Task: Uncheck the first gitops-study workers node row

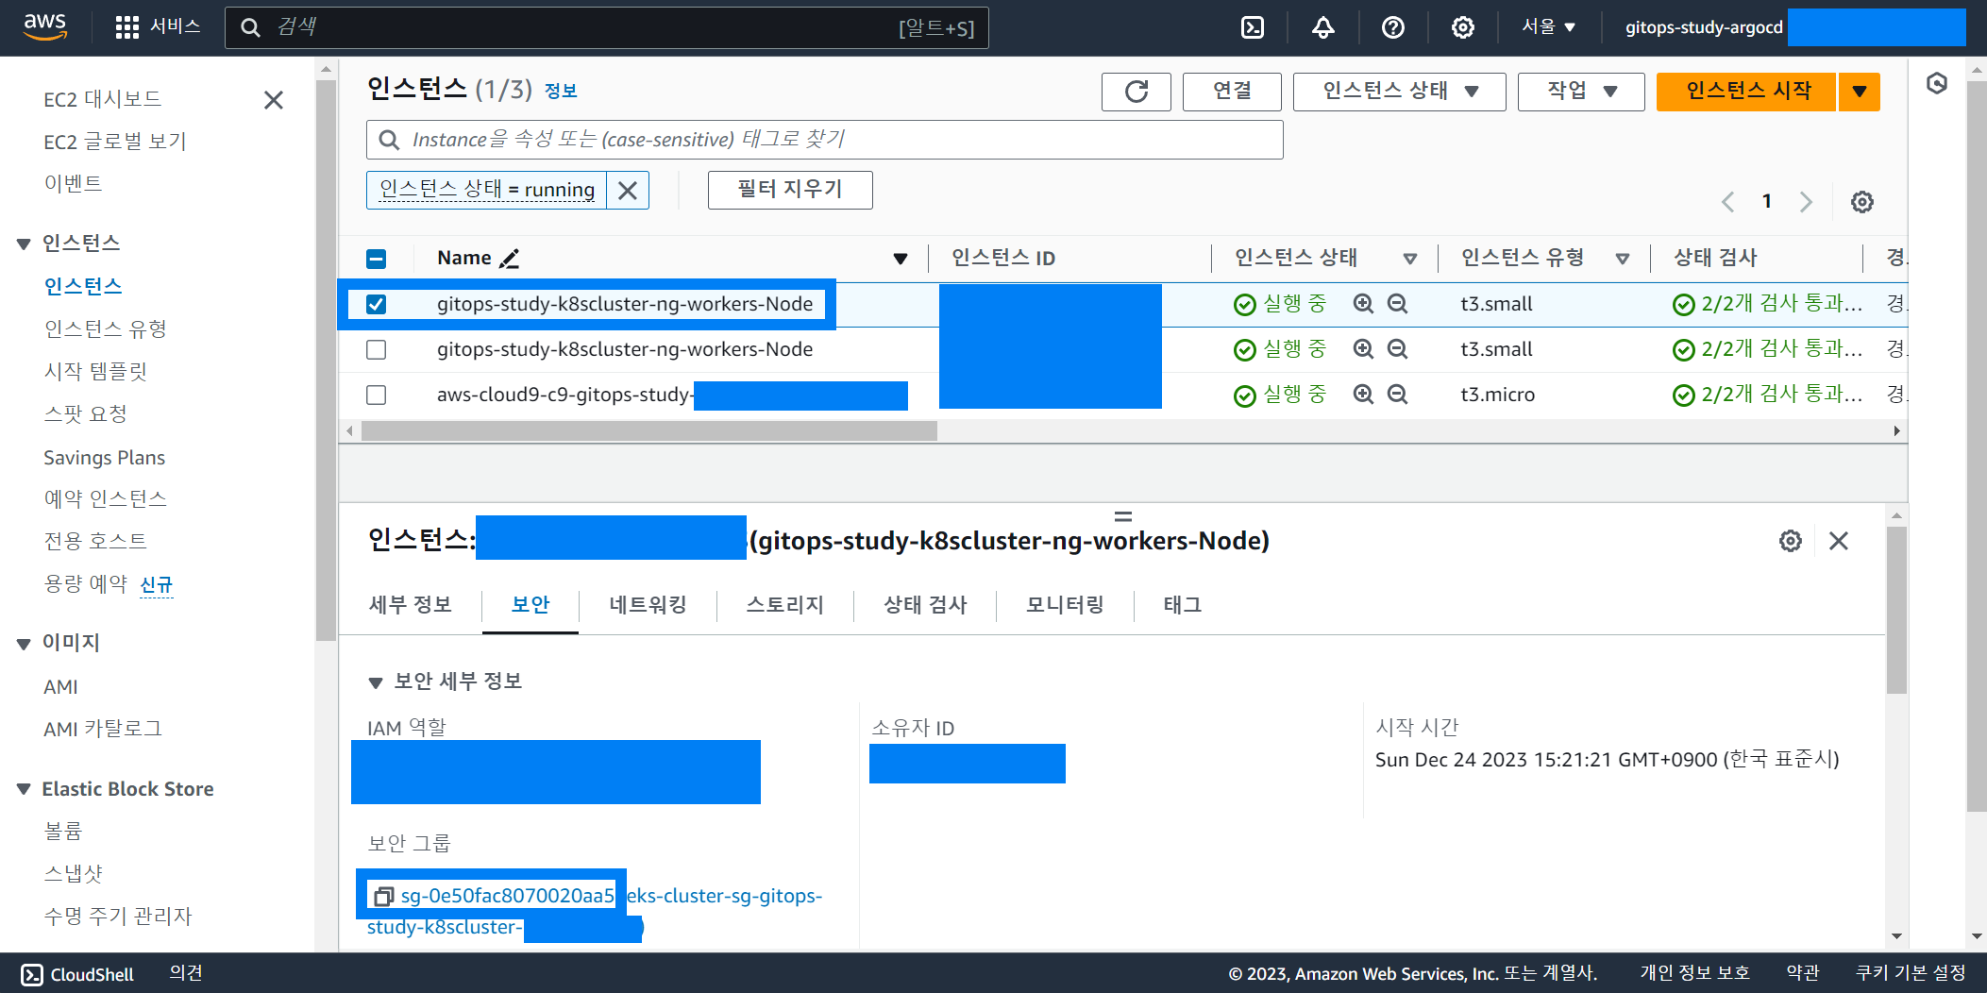Action: [376, 304]
